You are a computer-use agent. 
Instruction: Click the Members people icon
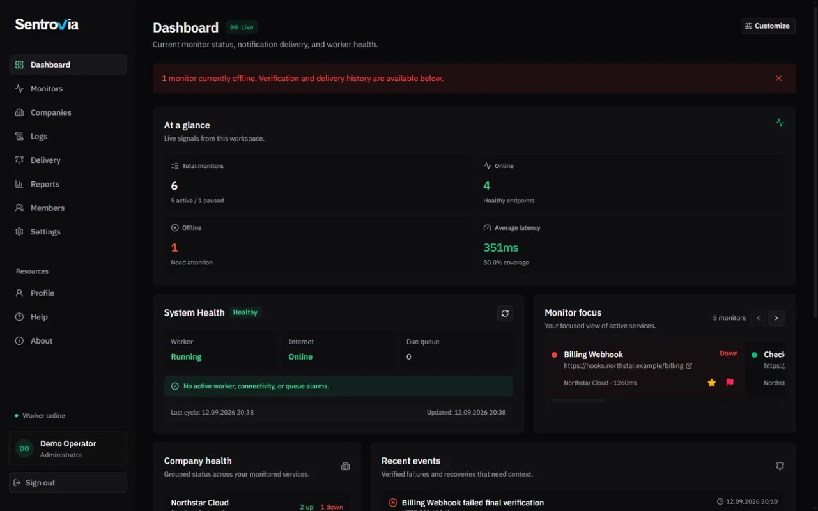click(19, 208)
